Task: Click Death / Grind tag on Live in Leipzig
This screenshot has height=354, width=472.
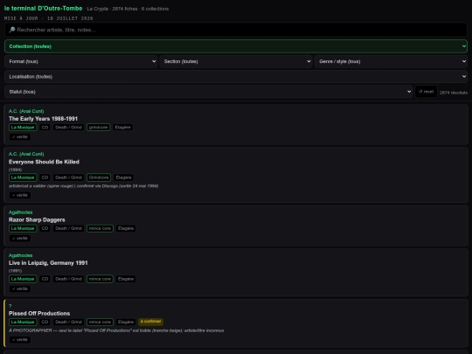Action: click(x=68, y=279)
